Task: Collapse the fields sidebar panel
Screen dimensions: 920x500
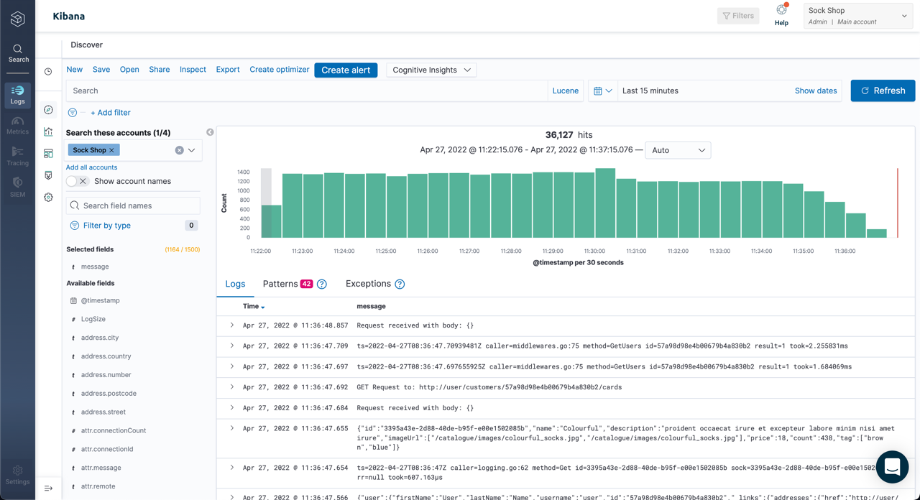Action: pos(210,132)
